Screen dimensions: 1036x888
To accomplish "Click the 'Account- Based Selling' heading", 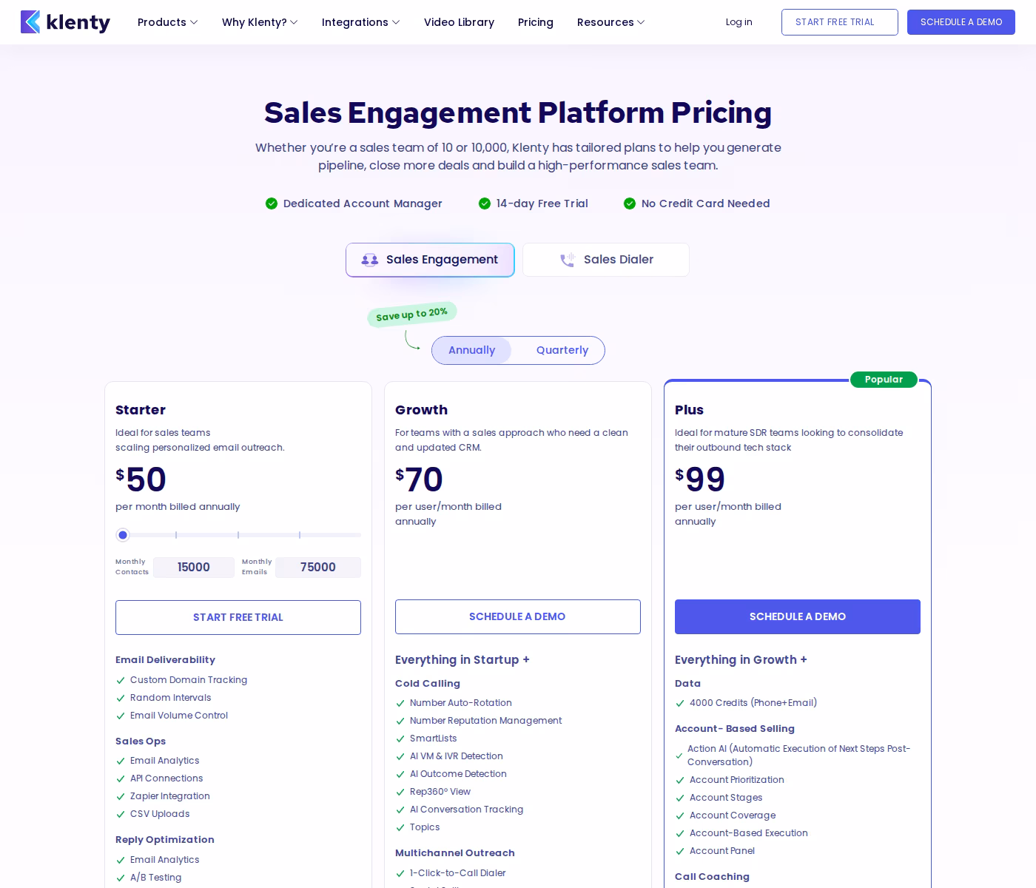I will [735, 729].
